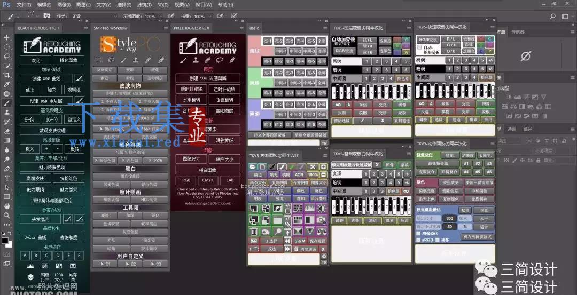Select the Type tool in left toolbar
Viewport: 577px width, 295px height.
pos(6,178)
